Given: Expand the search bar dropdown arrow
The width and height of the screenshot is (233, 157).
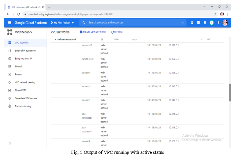Looking at the screenshot, I should click(182, 23).
